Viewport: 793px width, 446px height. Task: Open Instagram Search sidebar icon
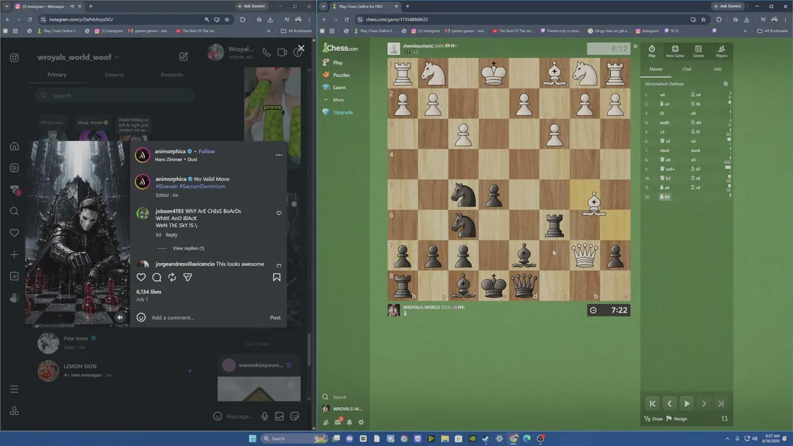[x=14, y=211]
